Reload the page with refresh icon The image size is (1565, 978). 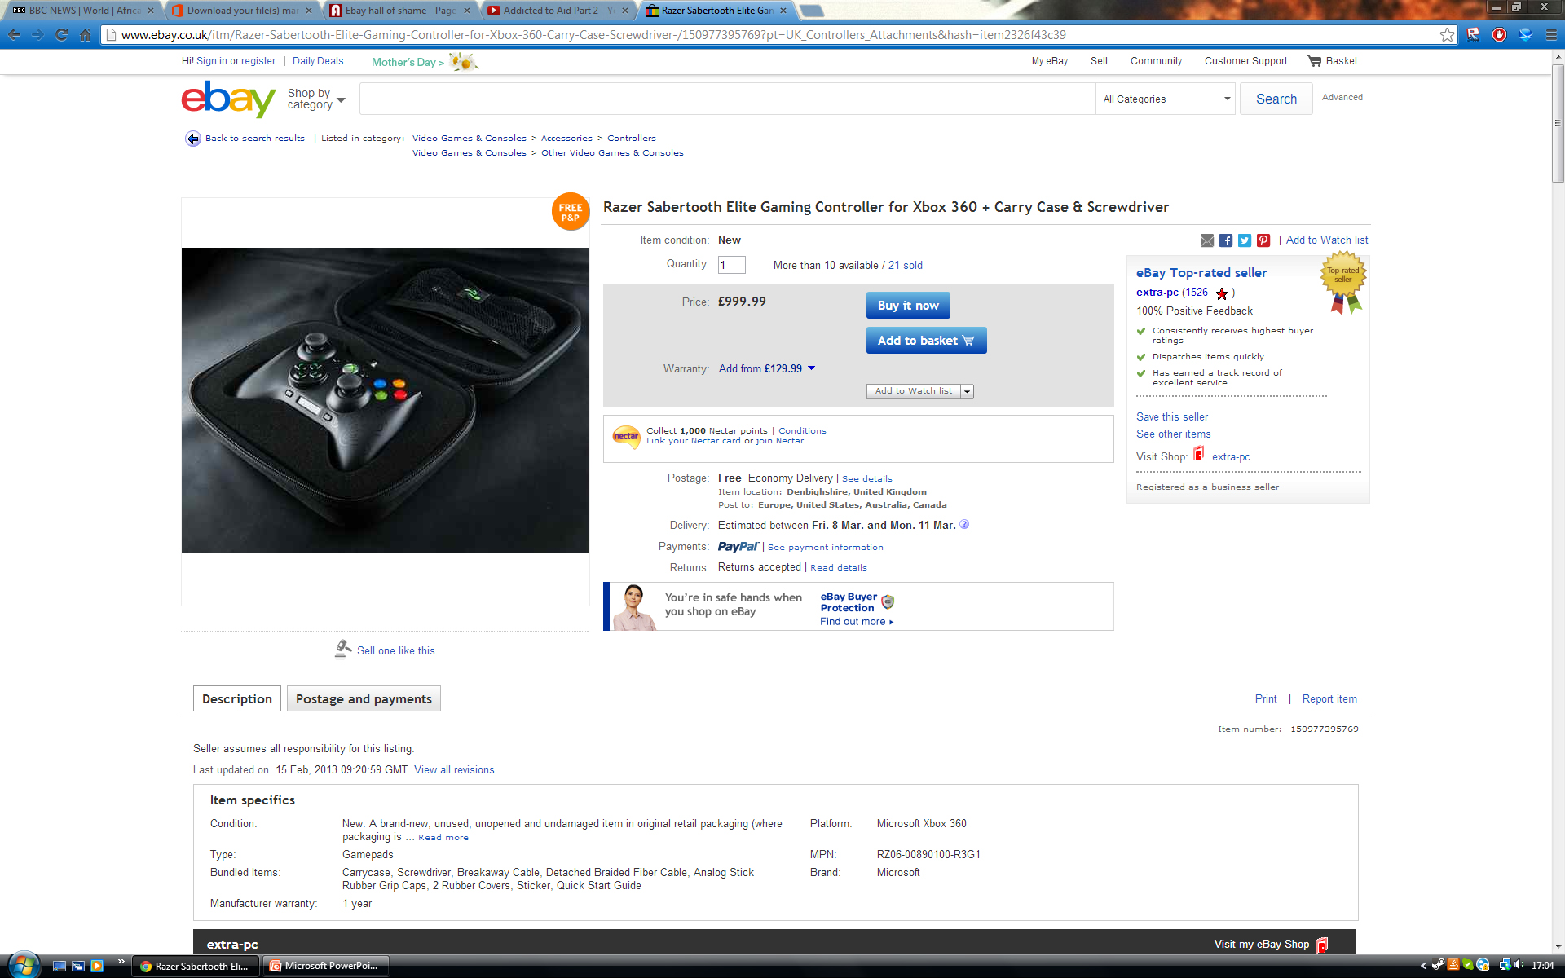pos(61,34)
